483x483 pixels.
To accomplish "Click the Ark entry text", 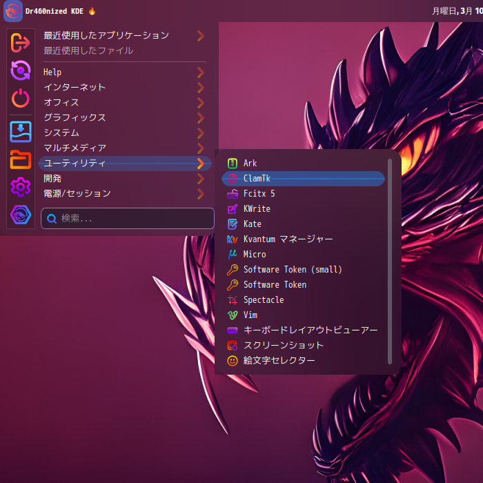I will tap(250, 164).
